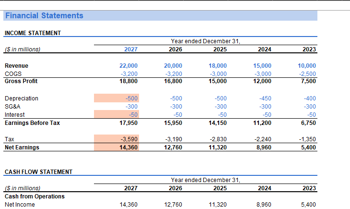This screenshot has height=209, width=350.
Task: Select the 2027 Net Earnings cell 14,360
Action: point(117,147)
